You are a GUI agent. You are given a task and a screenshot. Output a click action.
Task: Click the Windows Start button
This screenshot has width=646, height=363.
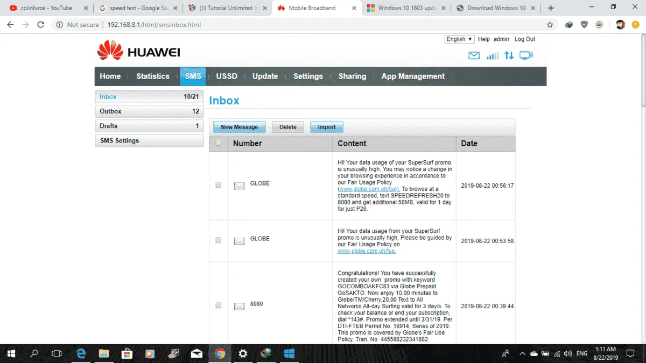tap(11, 353)
